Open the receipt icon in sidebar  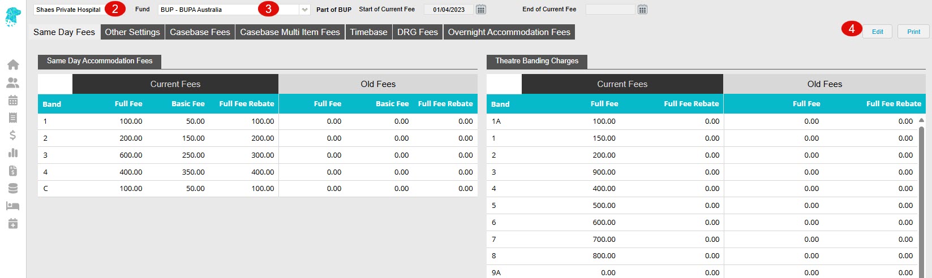[x=12, y=118]
